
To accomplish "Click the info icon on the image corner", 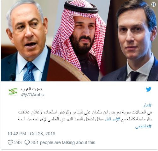I will coord(154,4).
